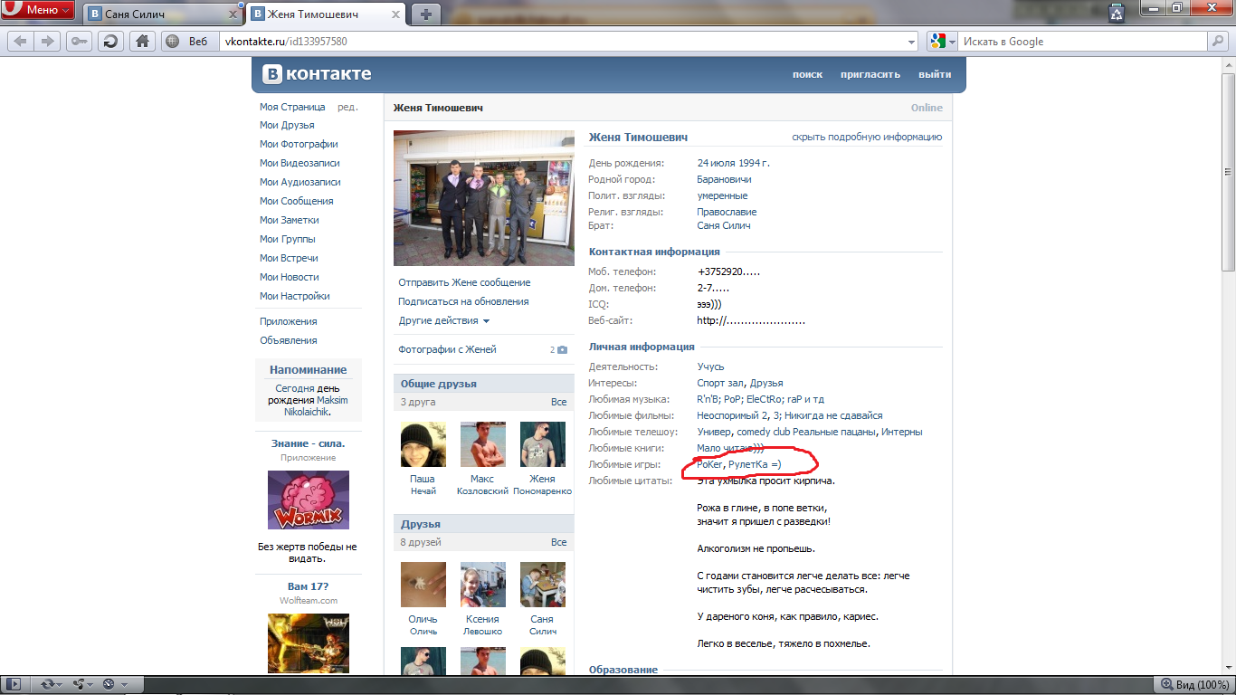The width and height of the screenshot is (1236, 695).
Task: Open the password wand key icon
Action: [79, 41]
